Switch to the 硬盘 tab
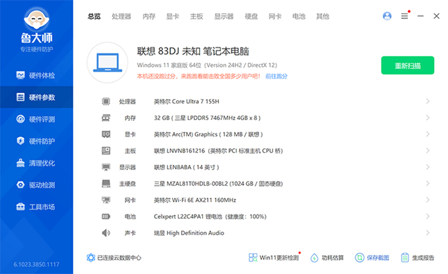This screenshot has height=274, width=448. 251,17
